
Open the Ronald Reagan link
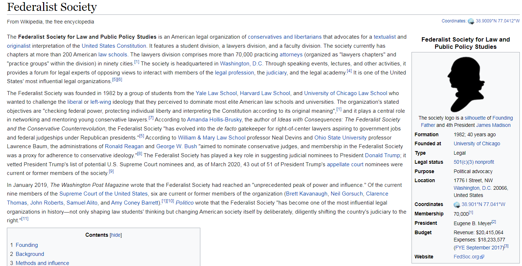pos(124,146)
